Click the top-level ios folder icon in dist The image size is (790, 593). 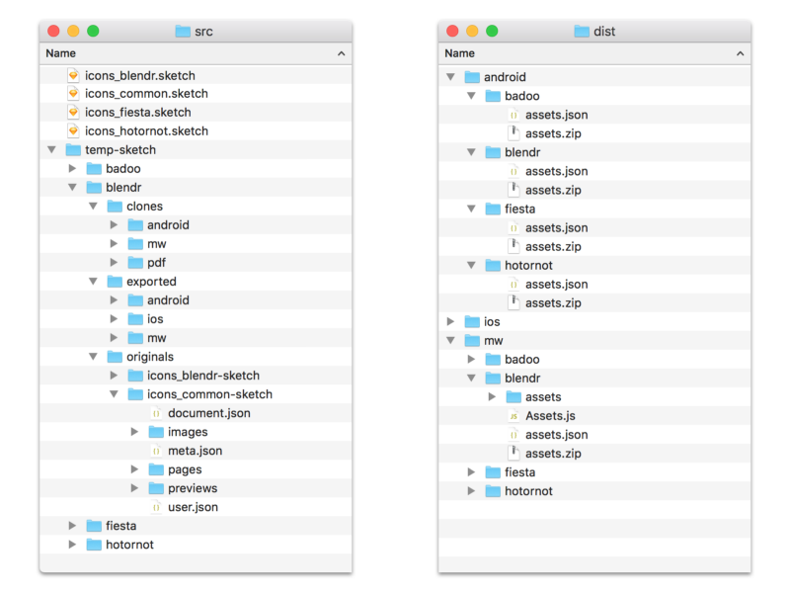(x=472, y=322)
